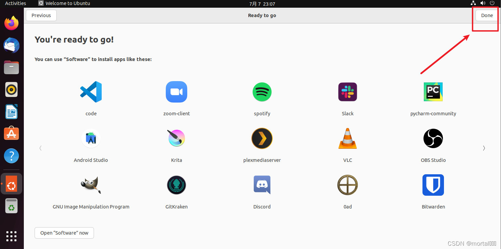Open the Activities overview
The width and height of the screenshot is (501, 249).
click(x=15, y=3)
